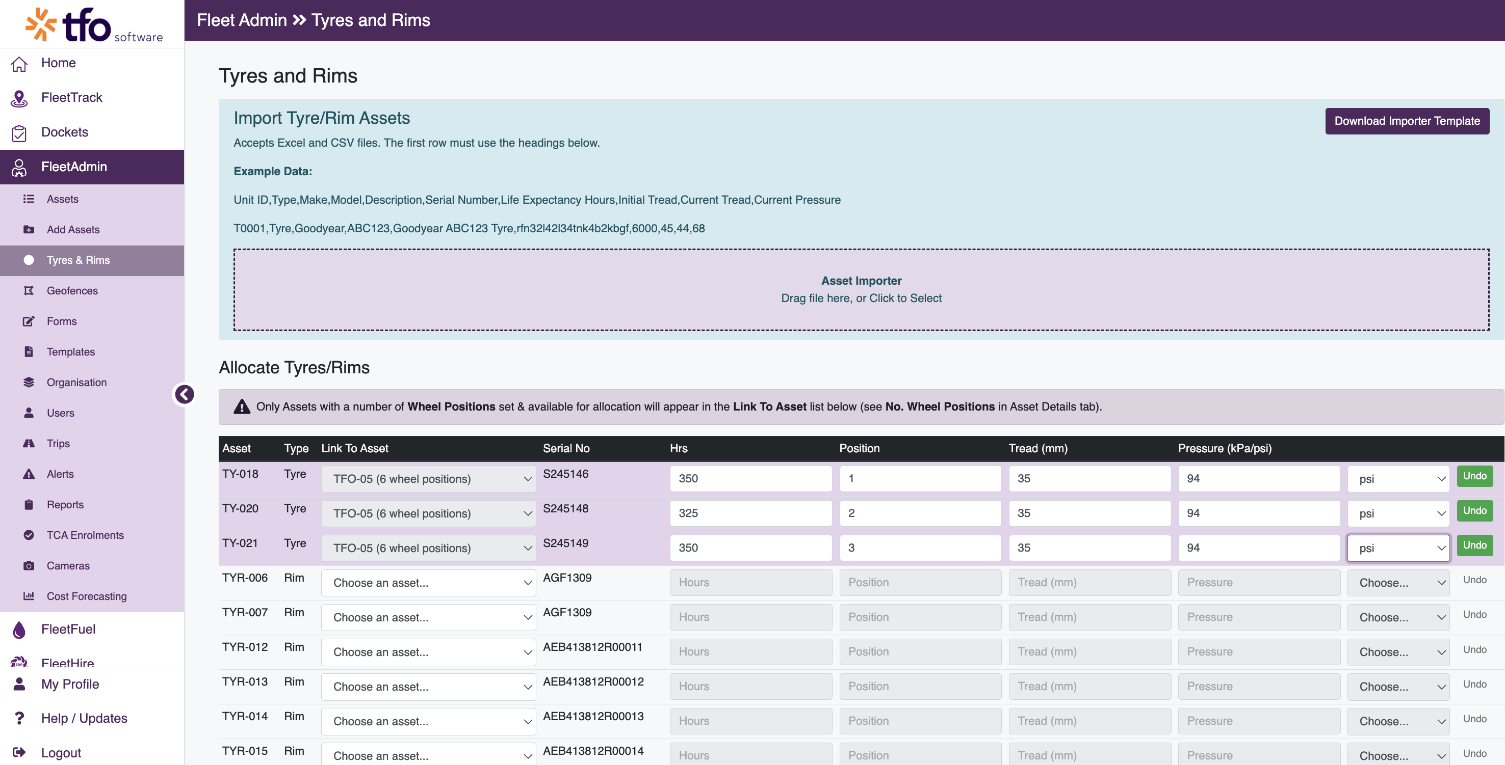Undo the allocation for TY-018
Screen dimensions: 1505x765
coord(1474,476)
